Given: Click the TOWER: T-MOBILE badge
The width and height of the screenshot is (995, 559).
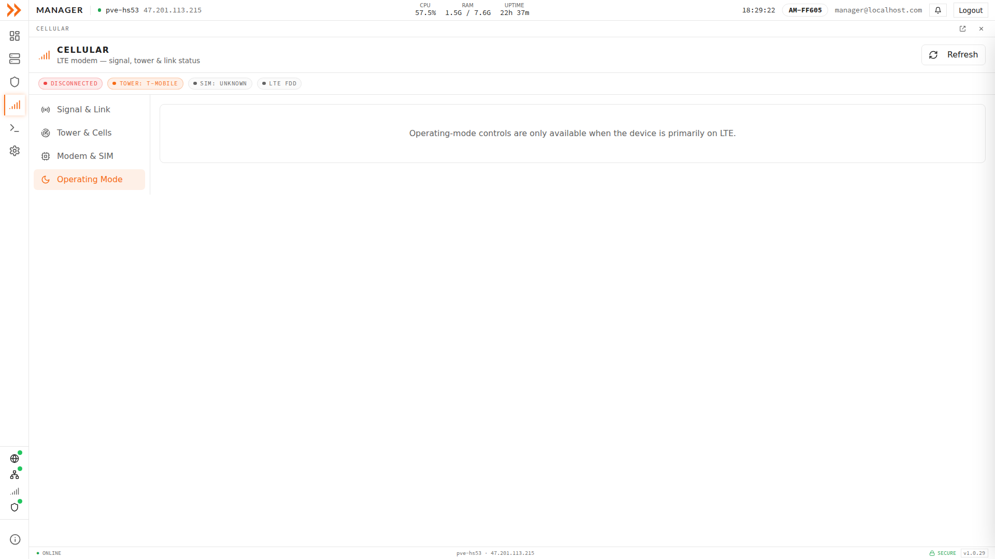Looking at the screenshot, I should [145, 83].
